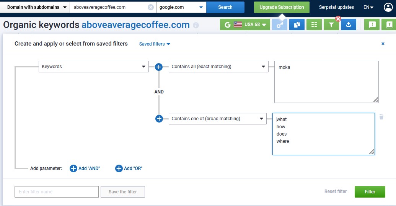Click the plus icon beside Contains all condition
This screenshot has height=206, width=396.
[x=159, y=67]
